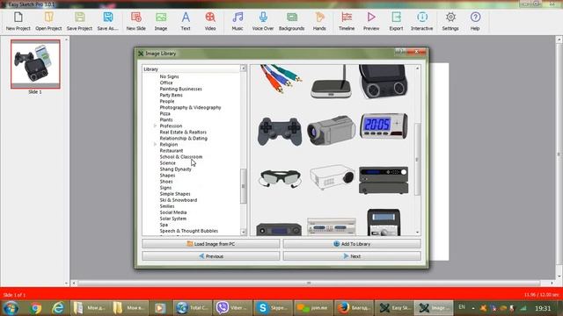Select the People category
This screenshot has width=563, height=316.
point(167,102)
